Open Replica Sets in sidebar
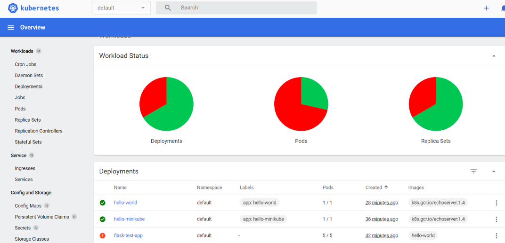The image size is (505, 243). click(x=28, y=120)
